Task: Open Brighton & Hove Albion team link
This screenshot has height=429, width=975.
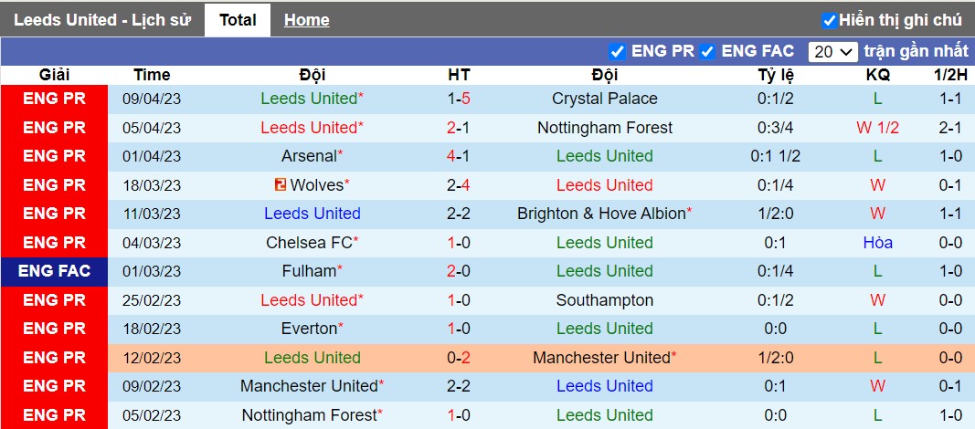Action: pyautogui.click(x=601, y=214)
